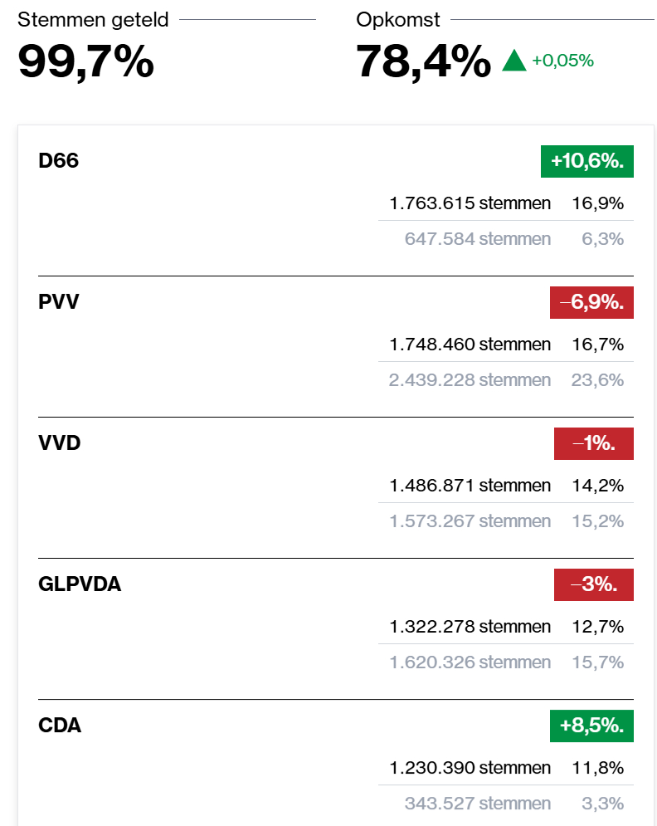Click D66's 1.763.615 stemmen count

pyautogui.click(x=470, y=203)
